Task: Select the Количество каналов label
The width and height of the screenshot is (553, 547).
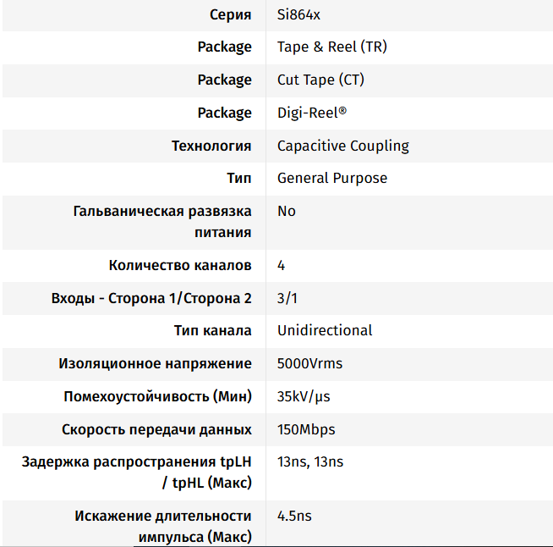Action: coord(180,265)
